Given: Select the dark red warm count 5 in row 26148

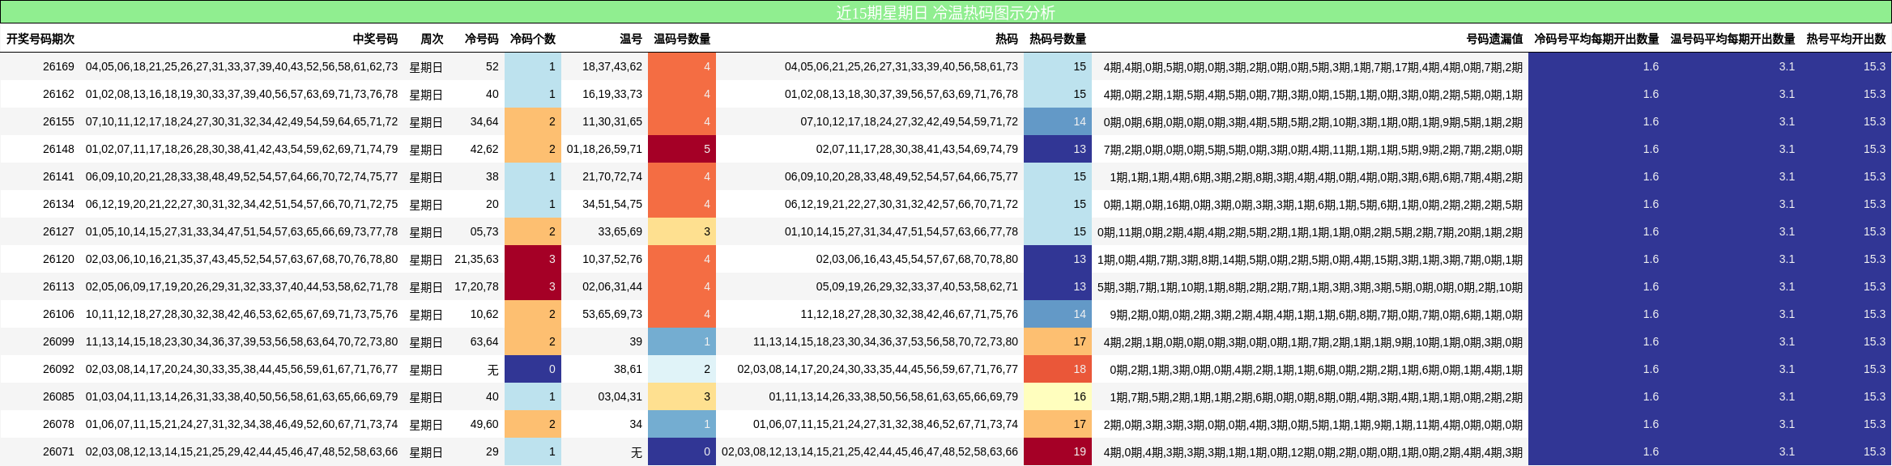Looking at the screenshot, I should pyautogui.click(x=682, y=149).
